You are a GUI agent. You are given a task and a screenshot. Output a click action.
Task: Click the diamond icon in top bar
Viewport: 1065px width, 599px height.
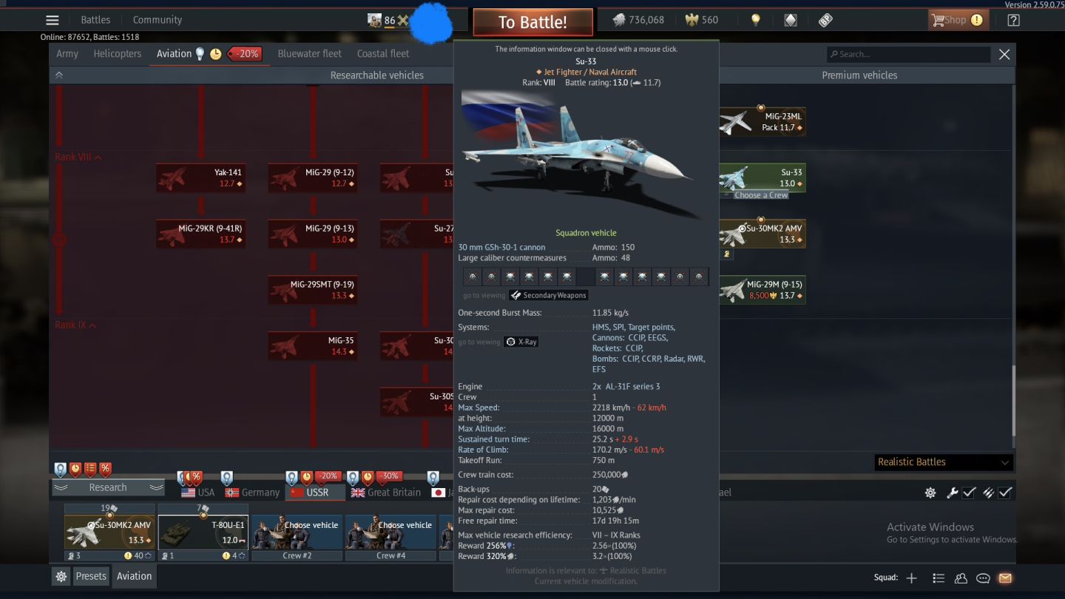point(791,20)
